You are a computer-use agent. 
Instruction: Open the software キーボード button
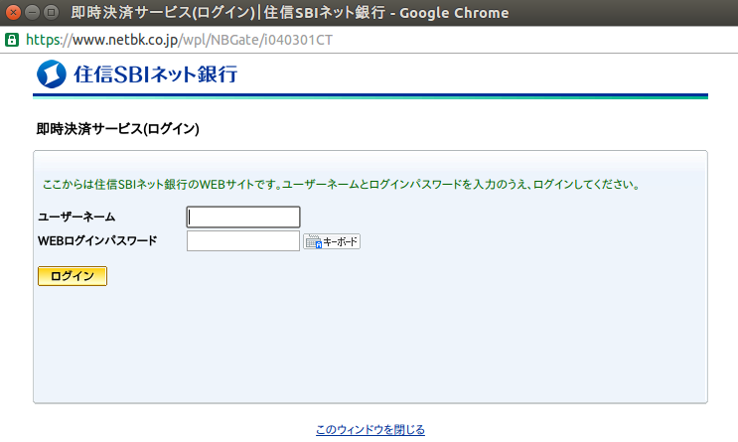(332, 241)
